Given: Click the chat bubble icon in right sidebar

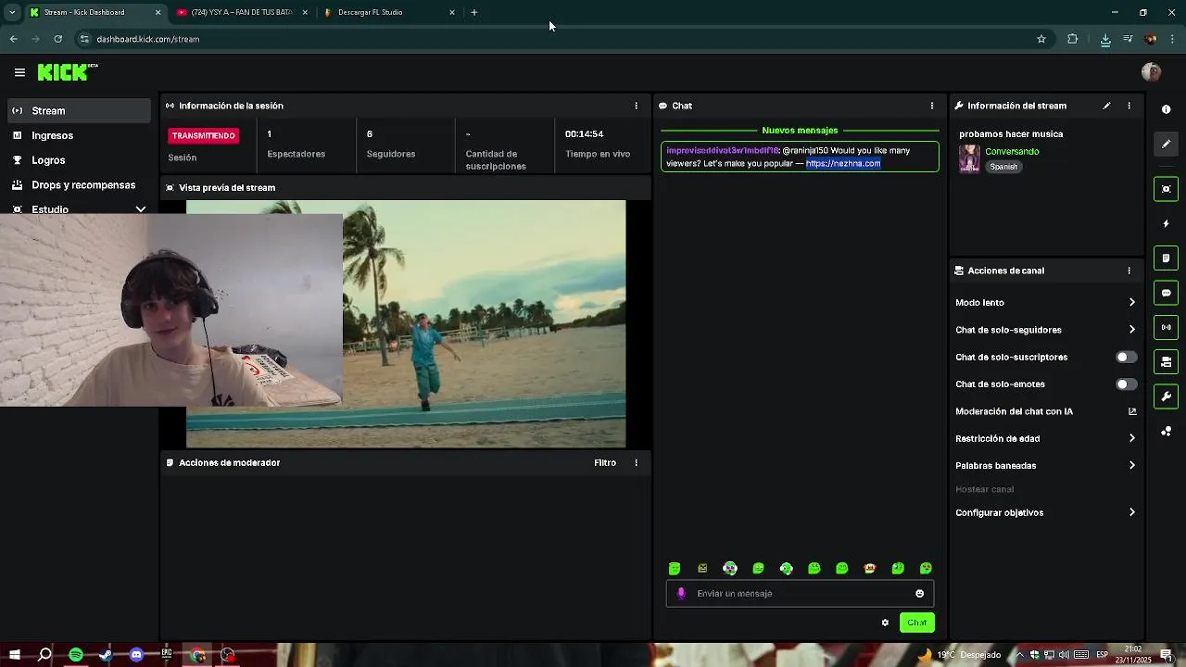Looking at the screenshot, I should pos(1166,293).
